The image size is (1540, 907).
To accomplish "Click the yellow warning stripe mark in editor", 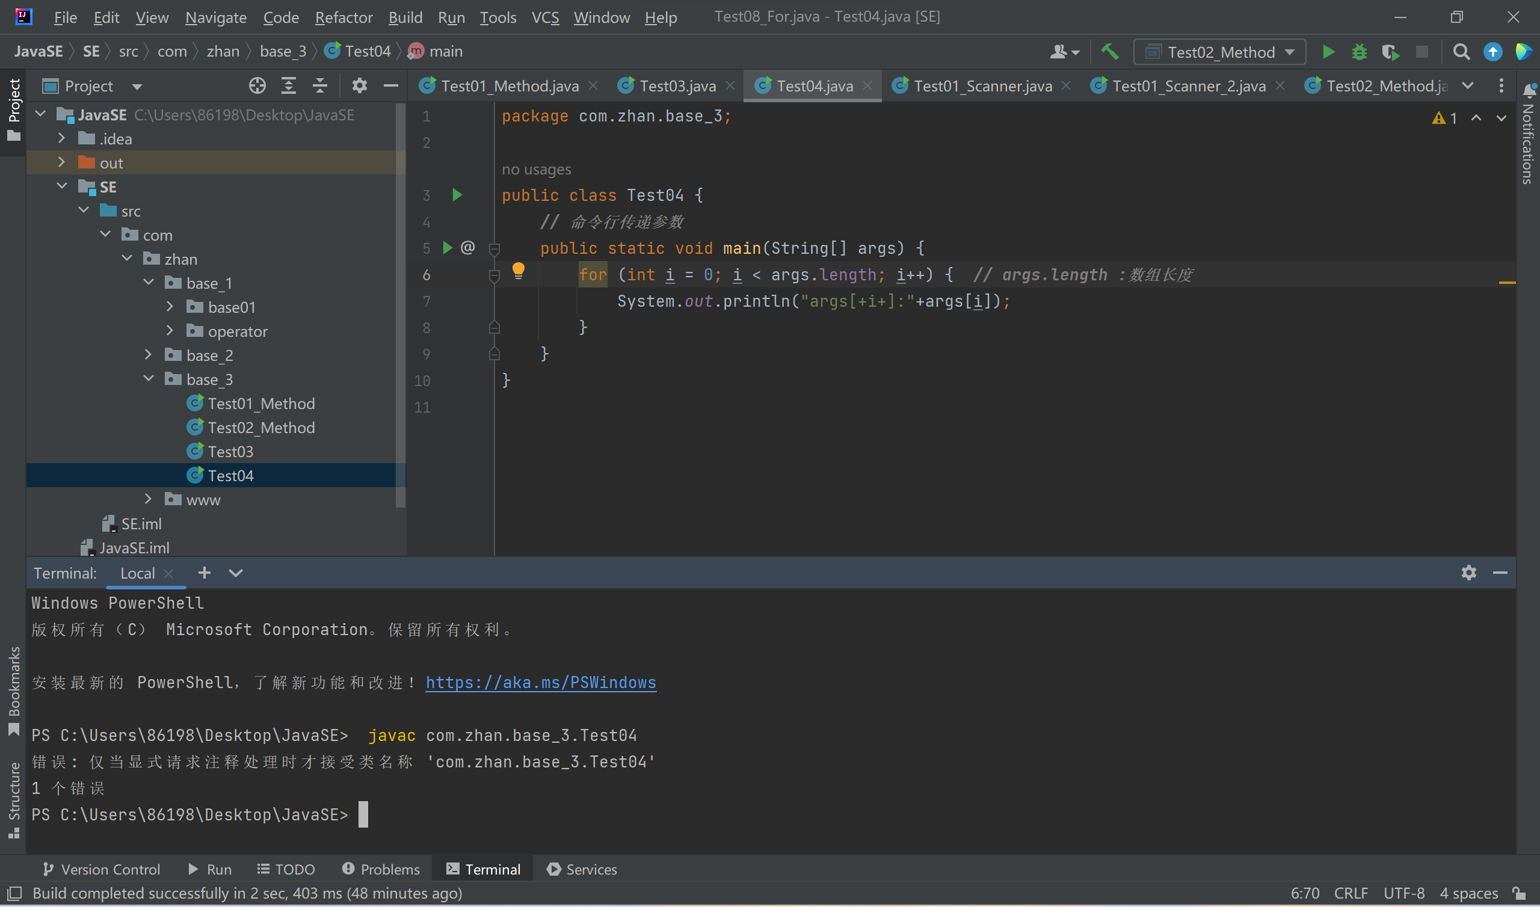I will tap(1507, 282).
